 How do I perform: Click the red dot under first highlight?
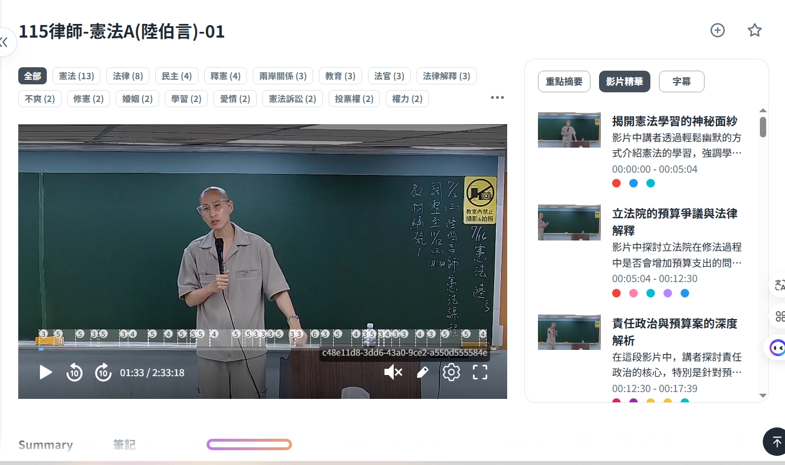(616, 183)
